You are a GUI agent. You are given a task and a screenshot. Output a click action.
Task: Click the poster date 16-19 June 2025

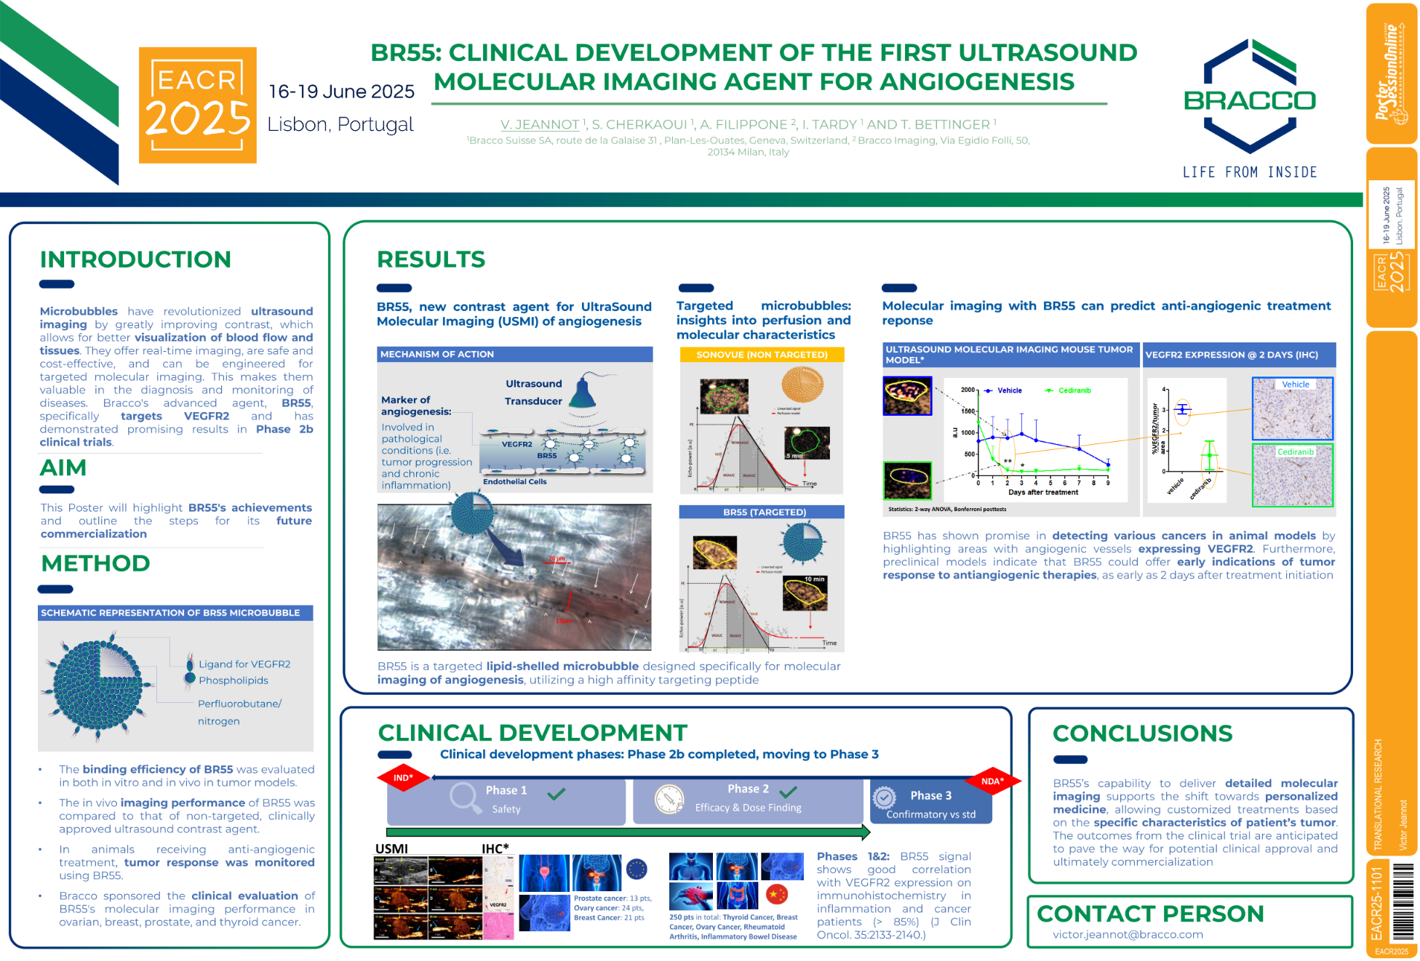pyautogui.click(x=341, y=92)
